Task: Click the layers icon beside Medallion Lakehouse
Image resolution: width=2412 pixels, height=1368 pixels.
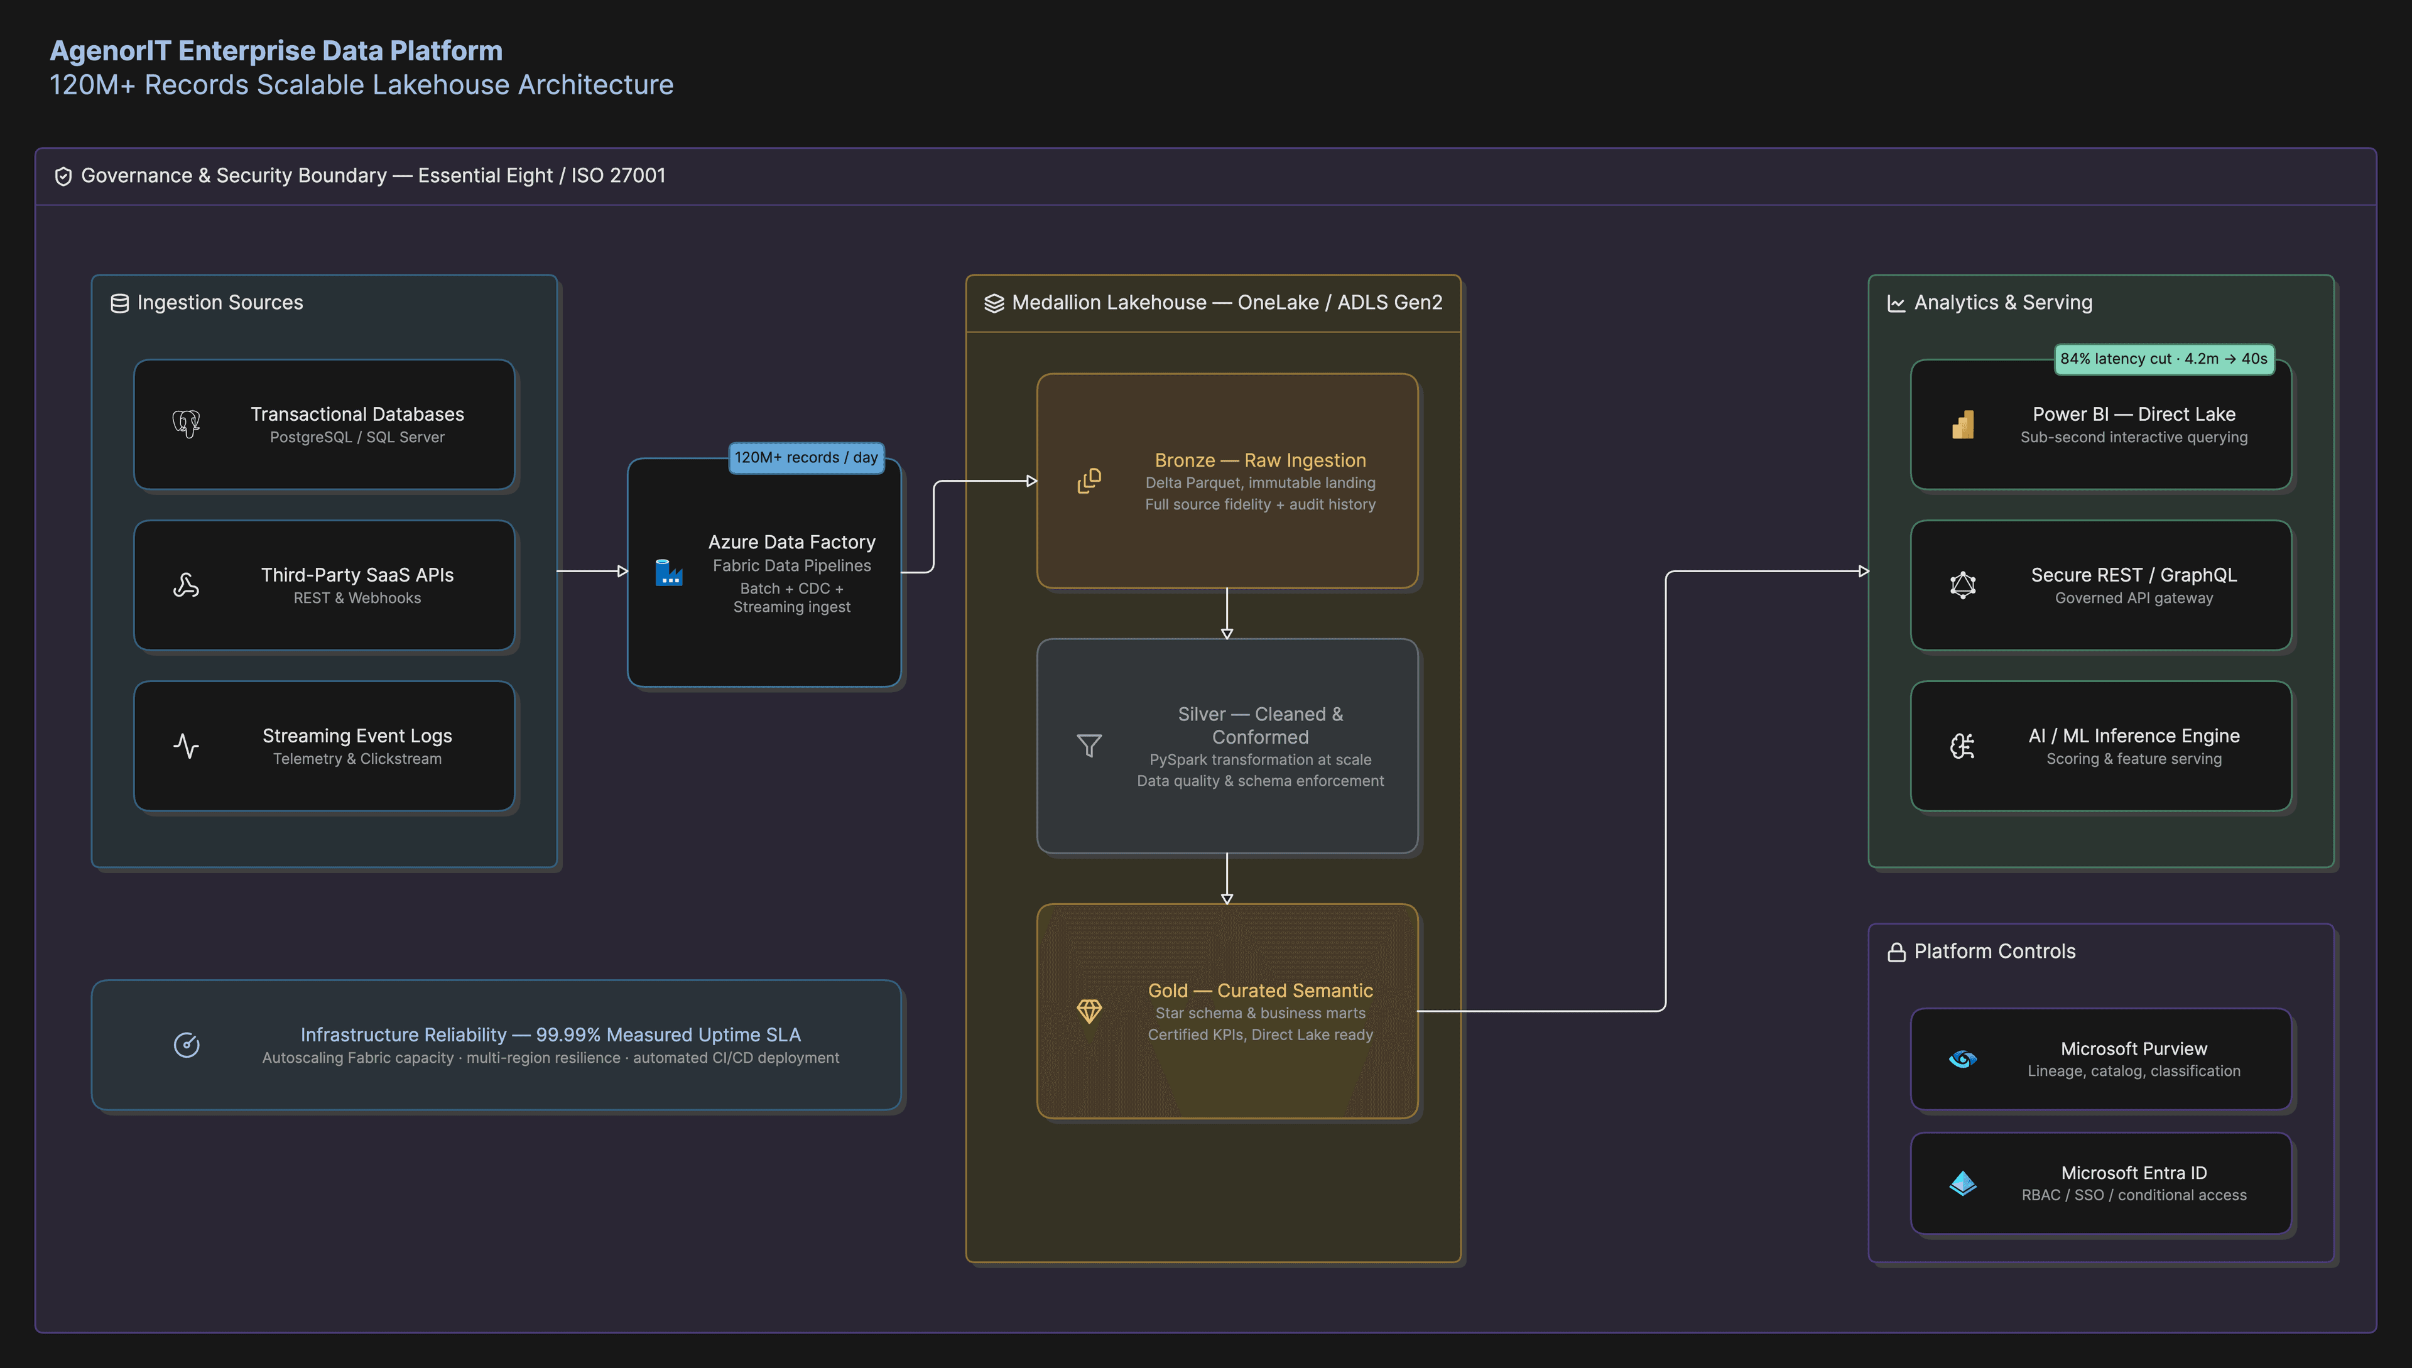Action: tap(994, 303)
